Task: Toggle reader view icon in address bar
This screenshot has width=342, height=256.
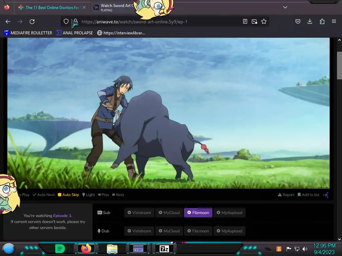Action: click(x=245, y=22)
